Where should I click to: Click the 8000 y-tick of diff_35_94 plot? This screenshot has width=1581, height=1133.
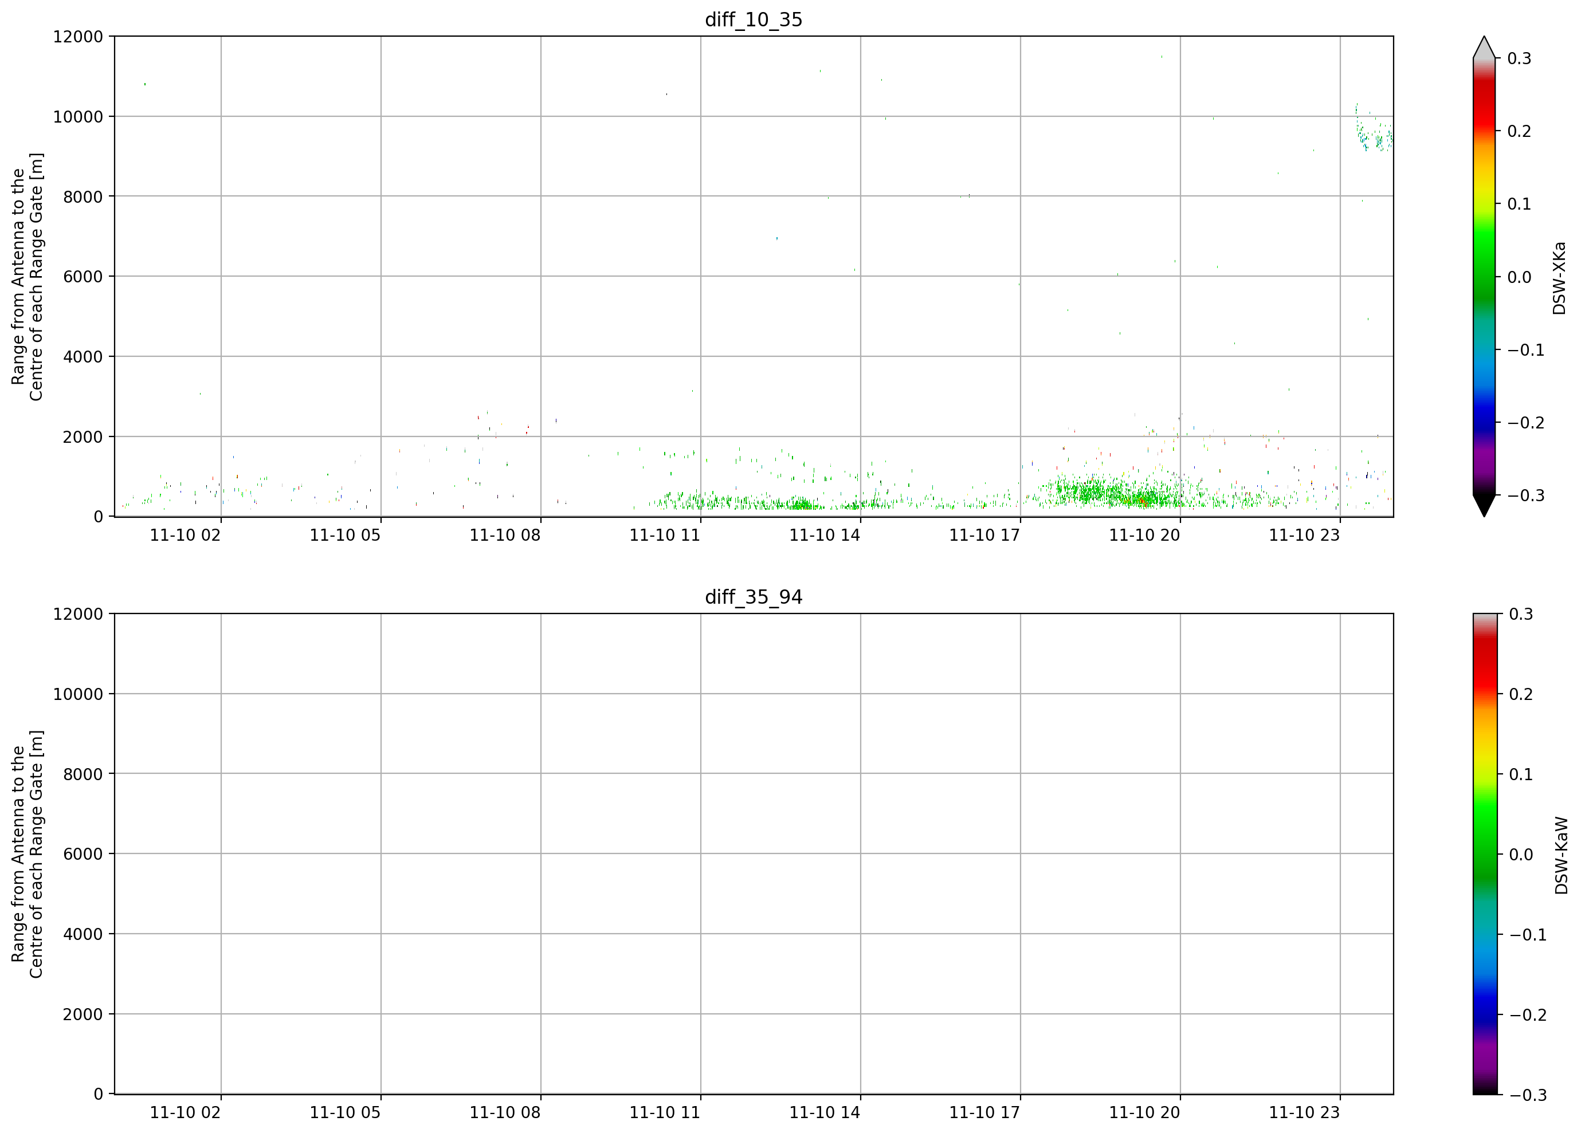click(83, 774)
